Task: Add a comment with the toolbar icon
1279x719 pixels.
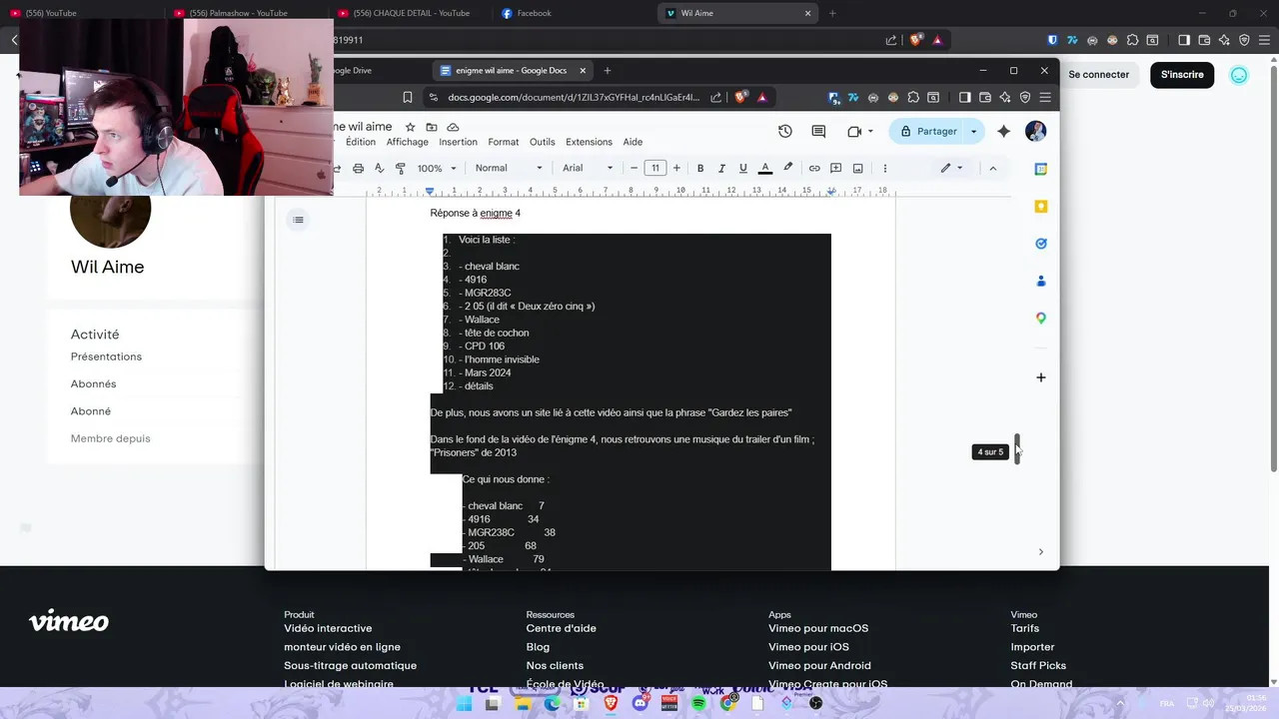Action: point(835,168)
